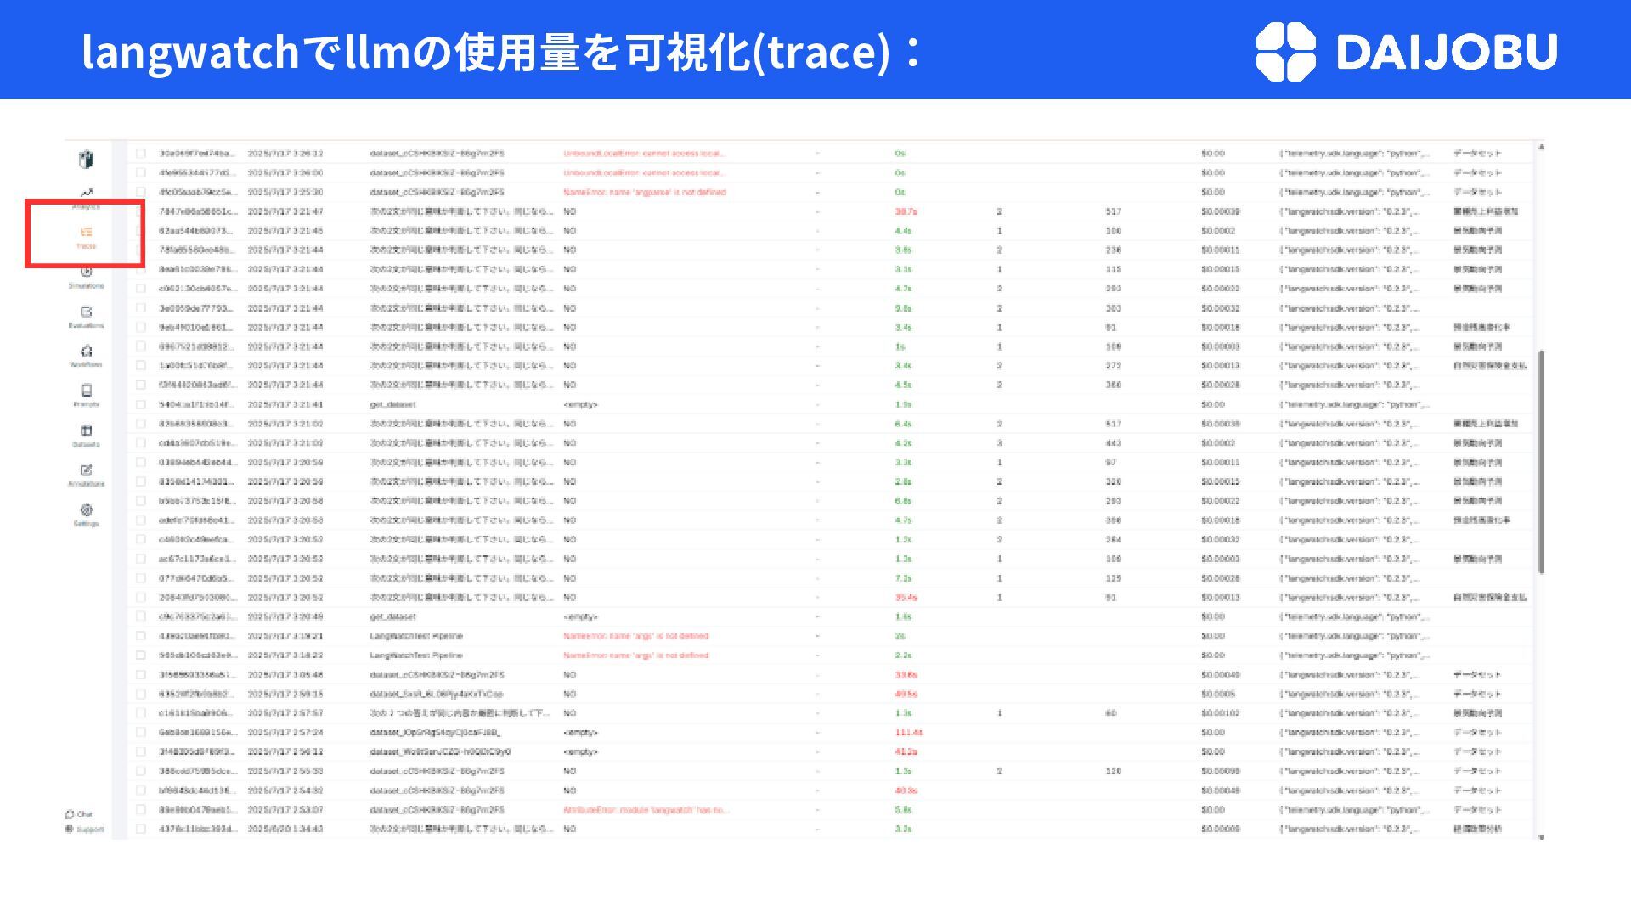Viewport: 1631px width, 917px height.
Task: Click the 38.7s duration value
Action: click(x=906, y=211)
